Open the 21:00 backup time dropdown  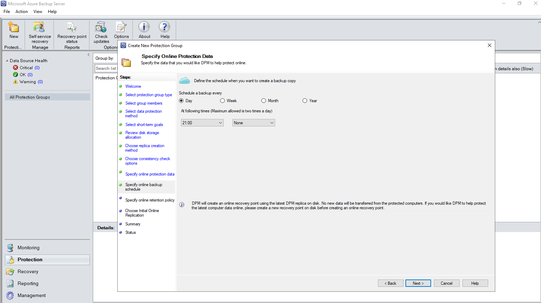(x=202, y=123)
